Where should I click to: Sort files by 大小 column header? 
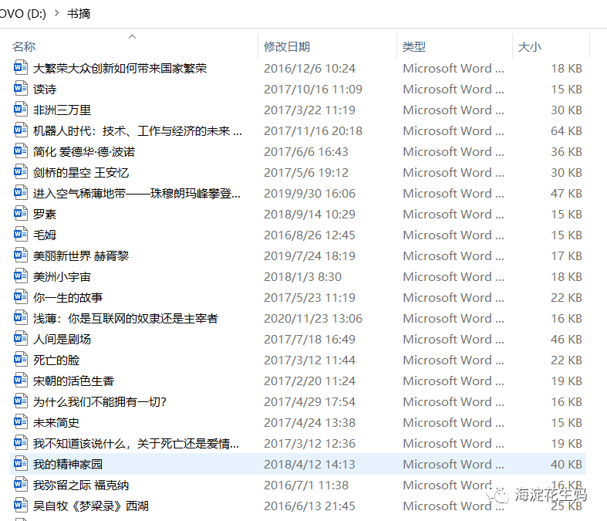[530, 47]
